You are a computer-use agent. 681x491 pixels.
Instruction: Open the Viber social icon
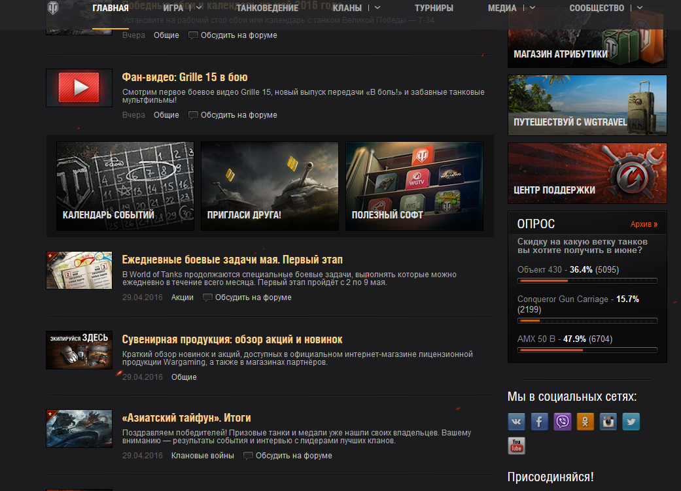point(563,422)
